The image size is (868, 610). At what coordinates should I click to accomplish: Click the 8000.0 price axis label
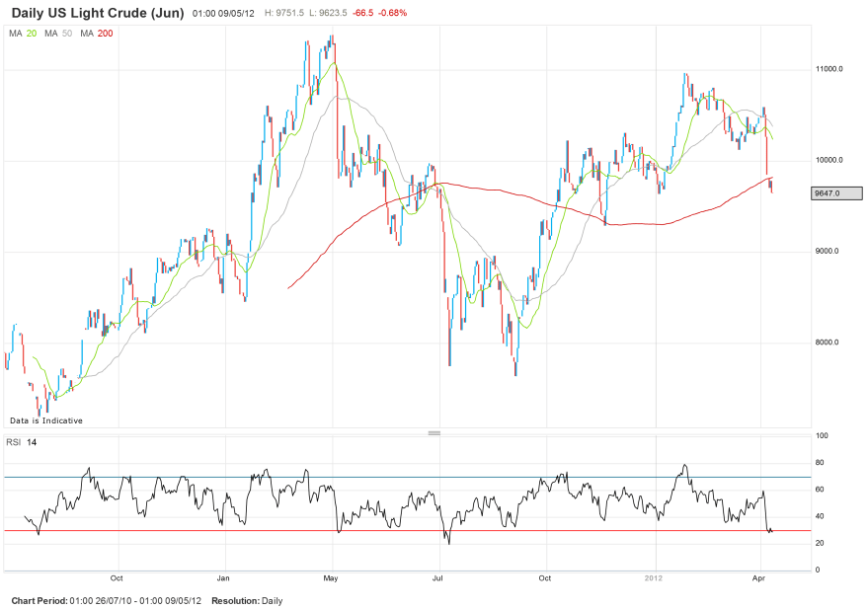(828, 343)
